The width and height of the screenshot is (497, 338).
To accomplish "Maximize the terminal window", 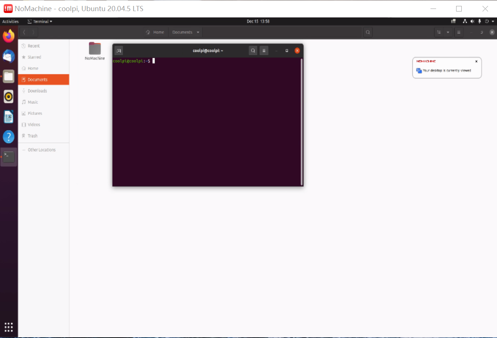I will (287, 51).
